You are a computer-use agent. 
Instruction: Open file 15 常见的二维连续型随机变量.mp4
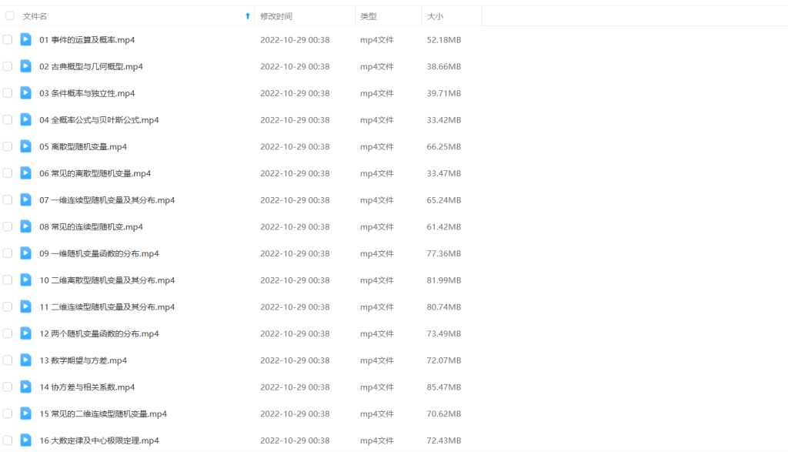(103, 414)
